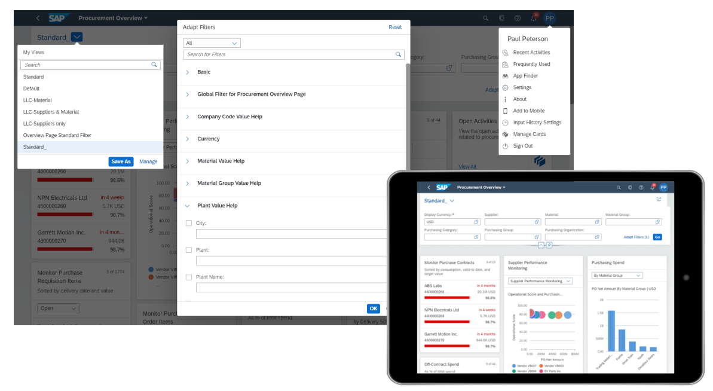Open the help question mark icon in top header
Image resolution: width=713 pixels, height=391 pixels.
[518, 19]
